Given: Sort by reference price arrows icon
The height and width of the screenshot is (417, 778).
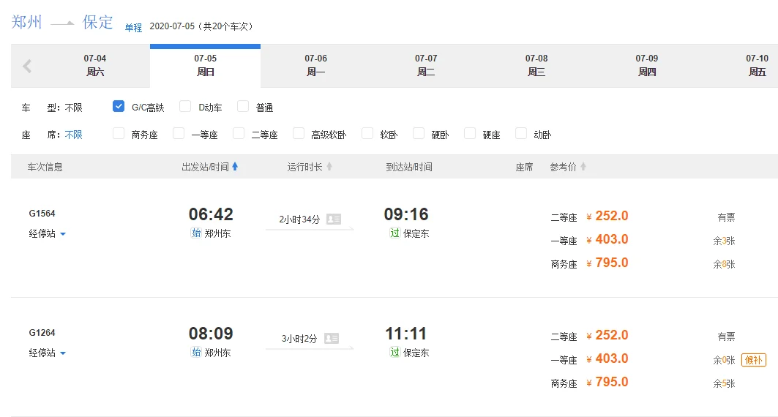Looking at the screenshot, I should (583, 167).
